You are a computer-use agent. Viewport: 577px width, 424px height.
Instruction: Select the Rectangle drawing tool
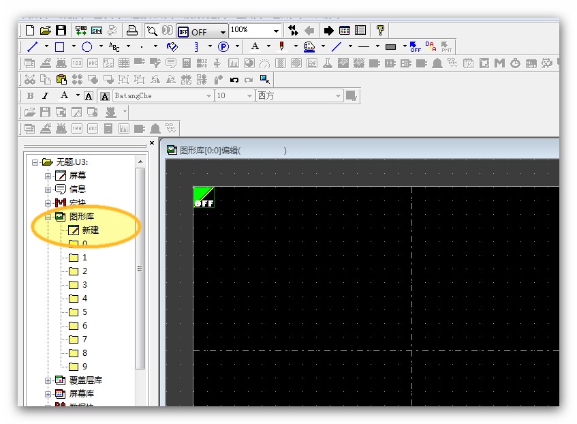59,47
